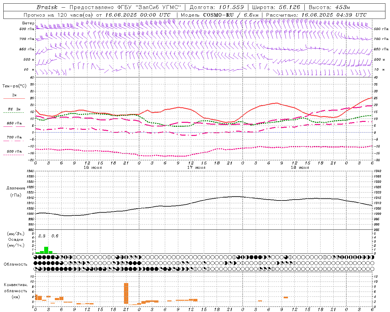Click the 700 гПа temperature legend label
Image resolution: width=390 pixels, height=312 pixels.
(14, 137)
